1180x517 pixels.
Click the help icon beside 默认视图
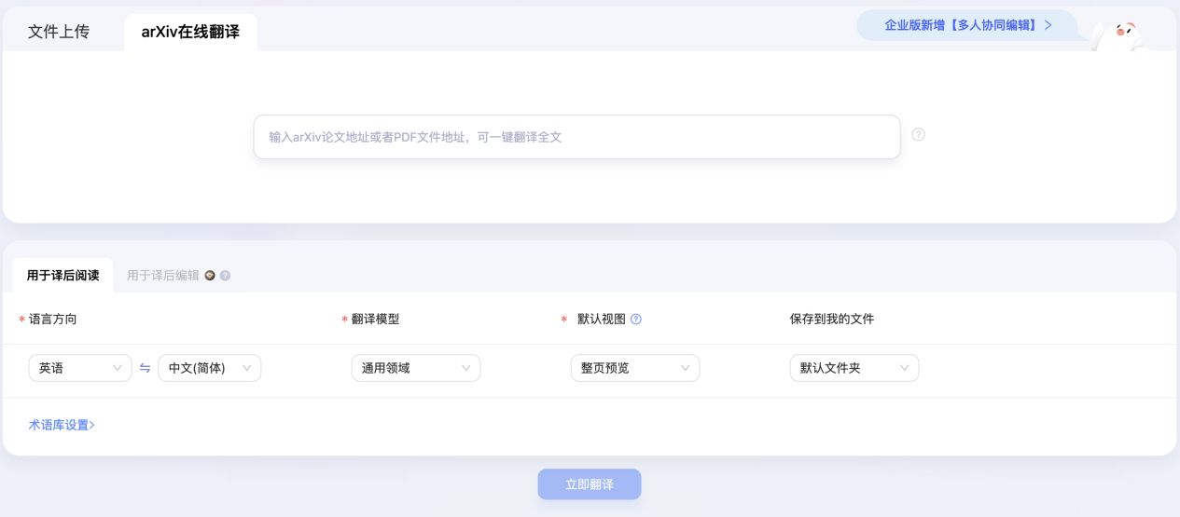pos(636,319)
